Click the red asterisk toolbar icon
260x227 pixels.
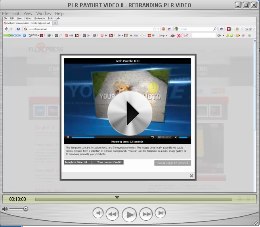click(229, 29)
